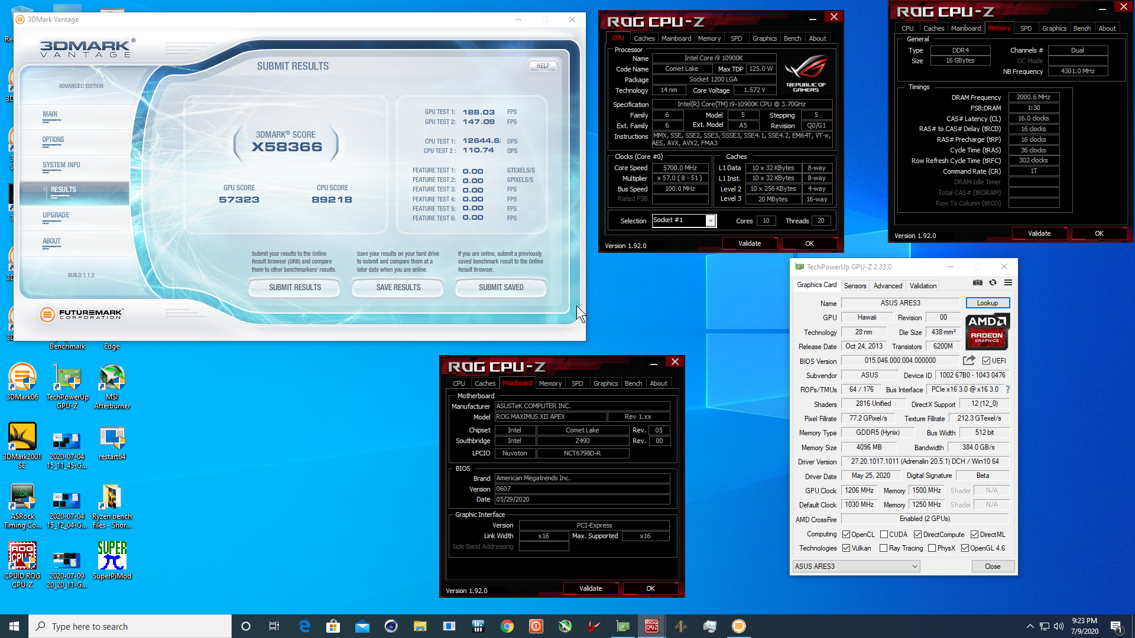
Task: Open the notification center on the taskbar
Action: pyautogui.click(x=1117, y=626)
